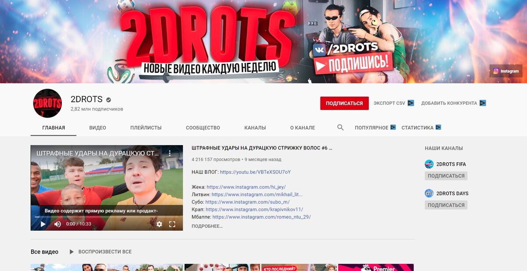Mute the featured video volume
This screenshot has width=527, height=271.
pos(58,224)
